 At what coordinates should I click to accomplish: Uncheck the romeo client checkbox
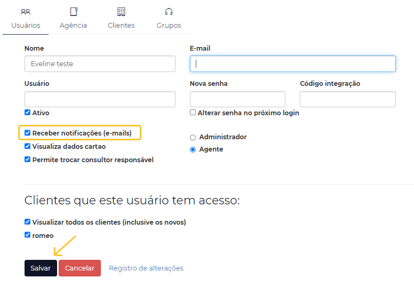tap(27, 235)
